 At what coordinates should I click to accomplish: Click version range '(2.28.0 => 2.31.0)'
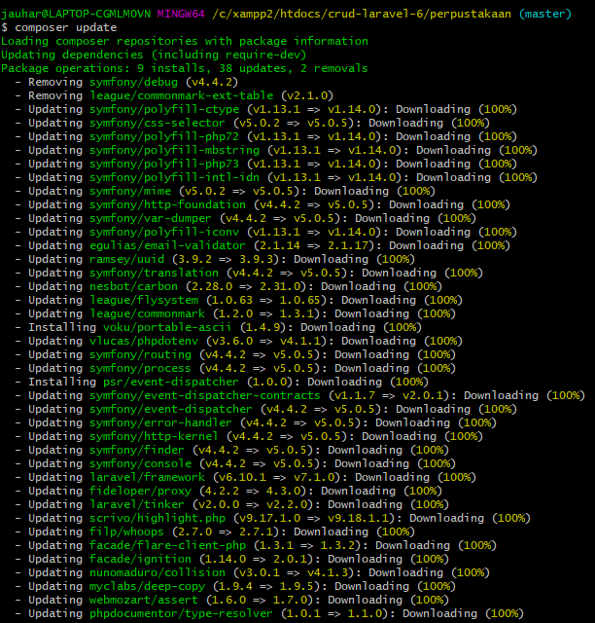(x=249, y=286)
